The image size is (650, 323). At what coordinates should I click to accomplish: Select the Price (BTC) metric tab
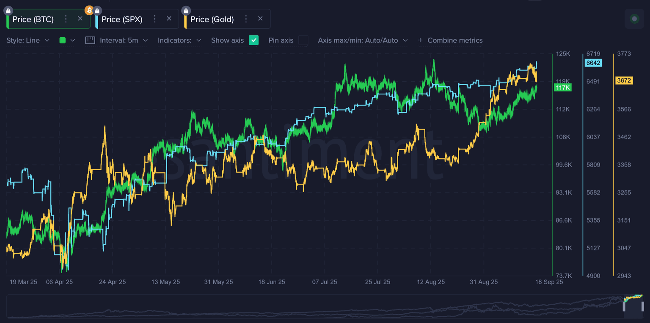point(33,19)
